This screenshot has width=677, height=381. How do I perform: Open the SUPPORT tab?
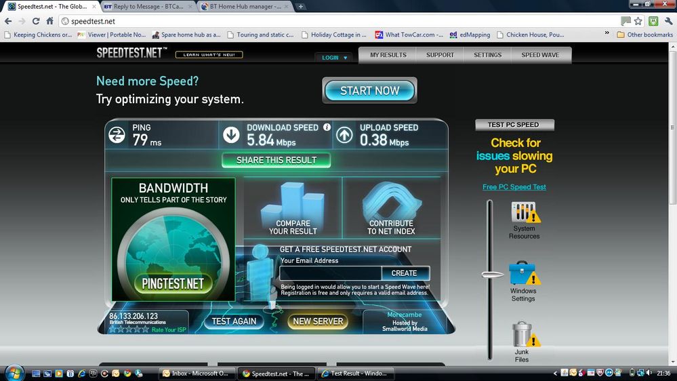[440, 55]
